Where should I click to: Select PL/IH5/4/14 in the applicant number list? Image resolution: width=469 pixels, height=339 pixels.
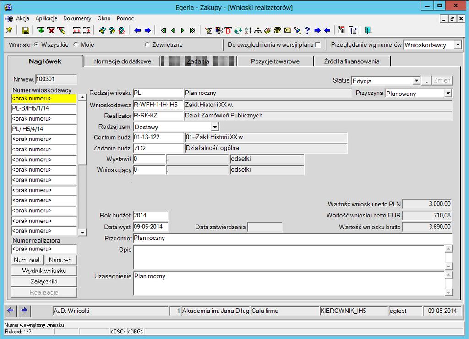click(44, 129)
